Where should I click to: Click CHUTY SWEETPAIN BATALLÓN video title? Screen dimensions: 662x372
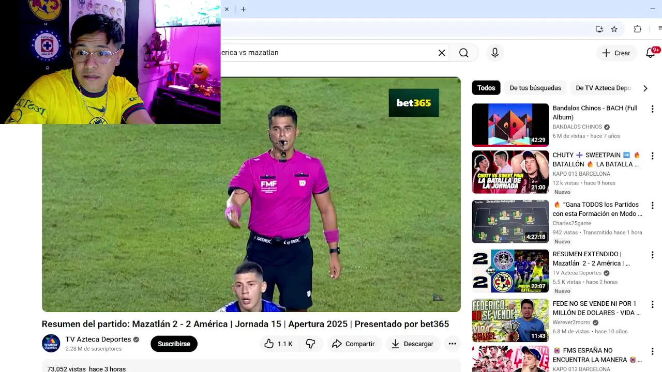596,160
